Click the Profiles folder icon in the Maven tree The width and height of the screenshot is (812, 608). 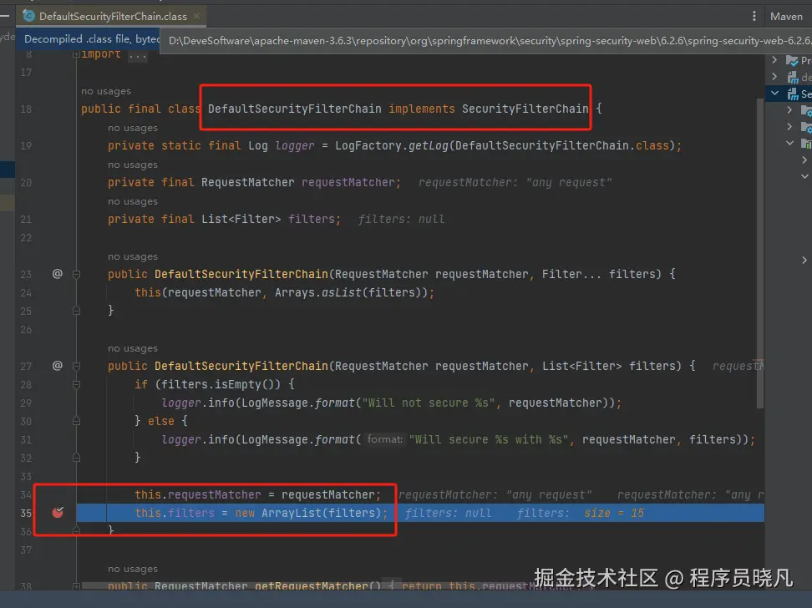pyautogui.click(x=792, y=61)
